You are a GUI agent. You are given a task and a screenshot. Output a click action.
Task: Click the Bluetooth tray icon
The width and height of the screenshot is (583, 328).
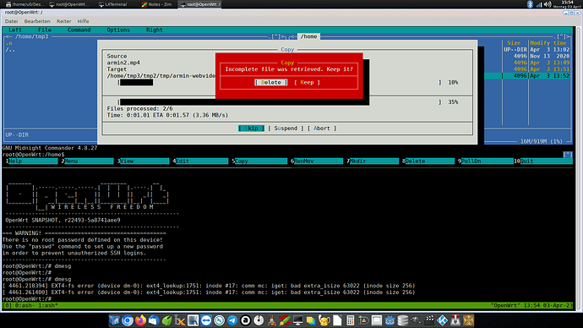pos(530,4)
